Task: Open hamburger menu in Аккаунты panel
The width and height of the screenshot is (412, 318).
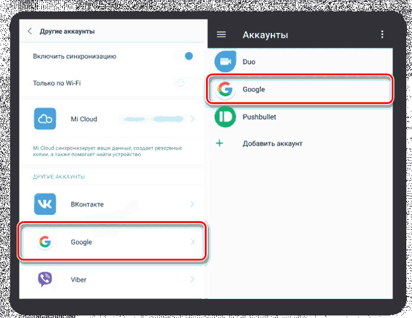Action: 221,35
